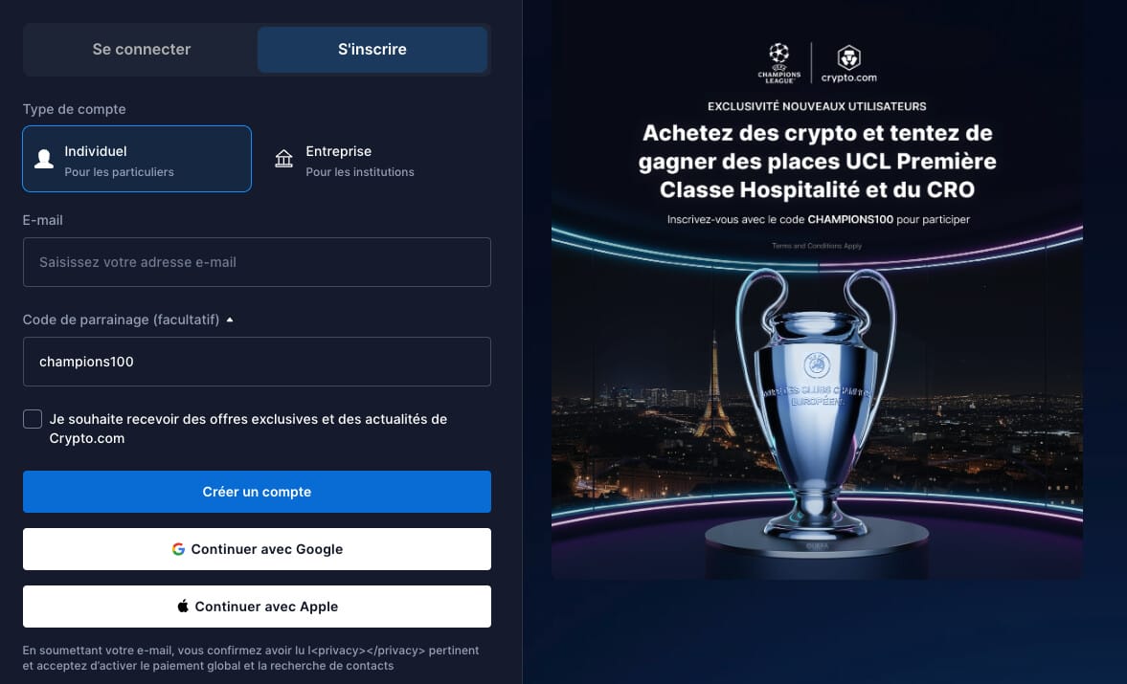The image size is (1127, 684).
Task: Click the Apple logo icon
Action: click(x=183, y=606)
